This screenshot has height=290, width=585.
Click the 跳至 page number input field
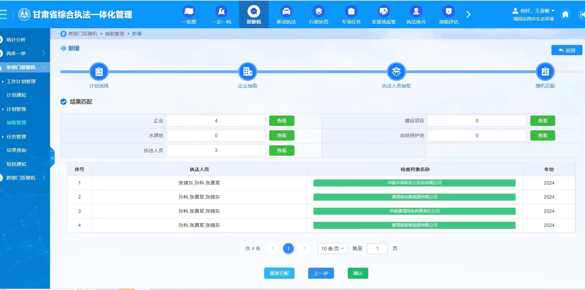click(x=377, y=249)
